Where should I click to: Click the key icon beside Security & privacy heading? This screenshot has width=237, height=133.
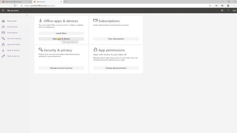(40, 50)
